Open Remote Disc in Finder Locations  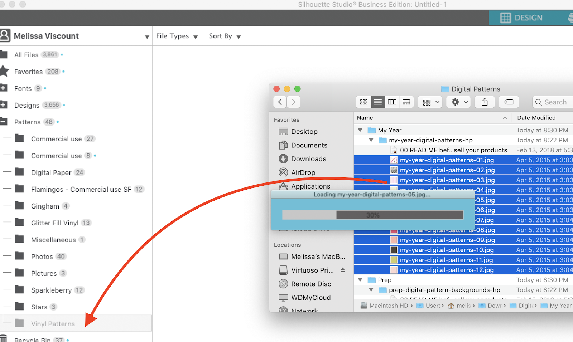305,284
